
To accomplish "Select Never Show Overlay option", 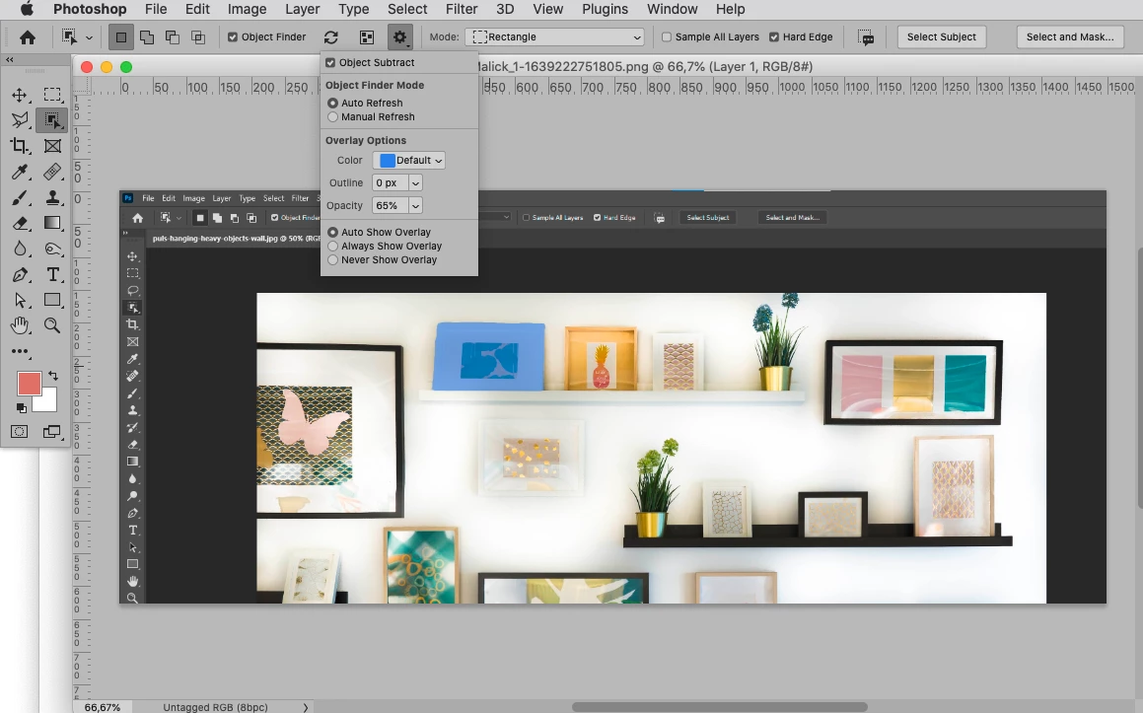I will tap(333, 259).
